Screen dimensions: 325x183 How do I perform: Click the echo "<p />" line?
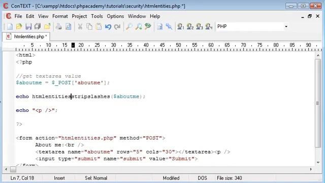tap(37, 110)
